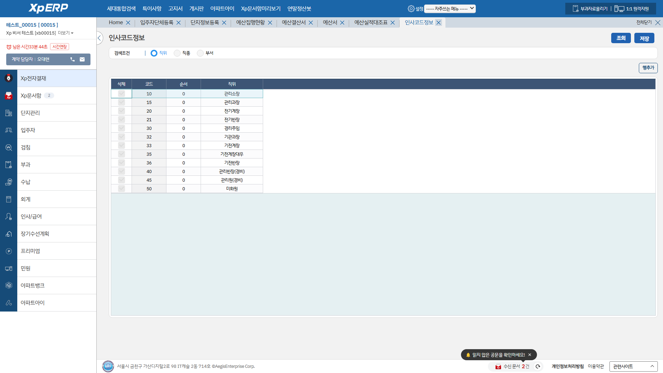Open the 인사/급여 sidebar icon

click(9, 217)
